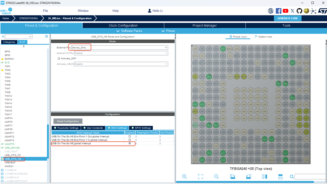Click the pinout horizontal scrollbar
Image resolution: width=327 pixels, height=184 pixels.
[245, 182]
